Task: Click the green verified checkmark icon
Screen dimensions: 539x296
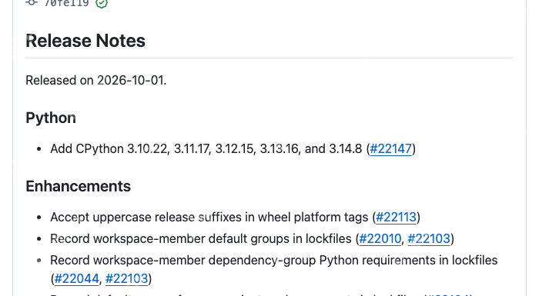Action: [x=102, y=3]
